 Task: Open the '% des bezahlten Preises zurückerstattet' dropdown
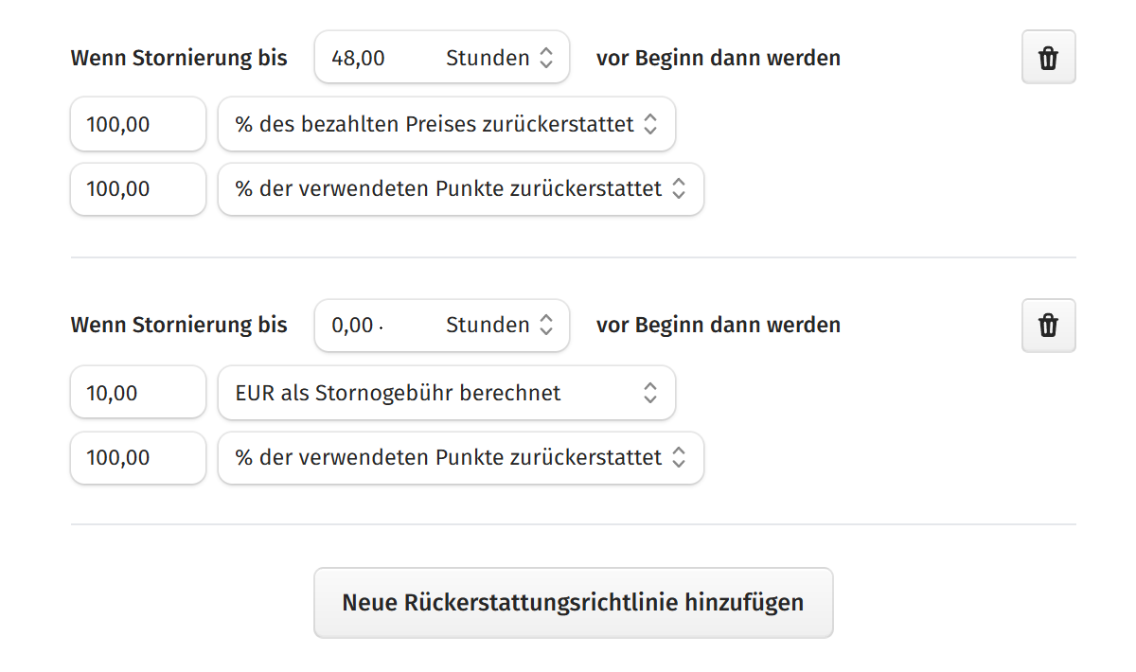(445, 123)
